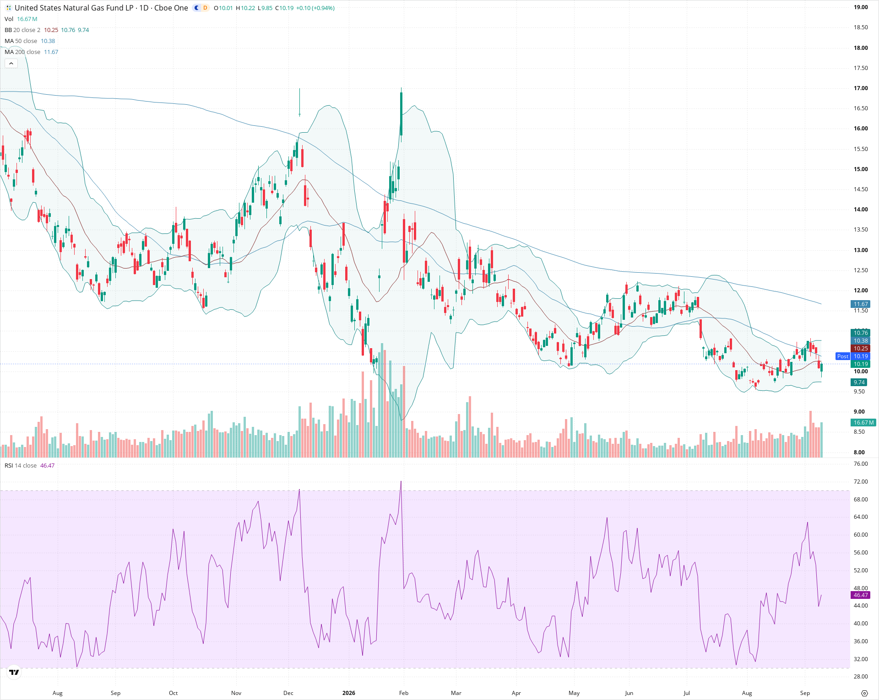Click the Jul label on time axis
The width and height of the screenshot is (879, 700).
point(687,693)
